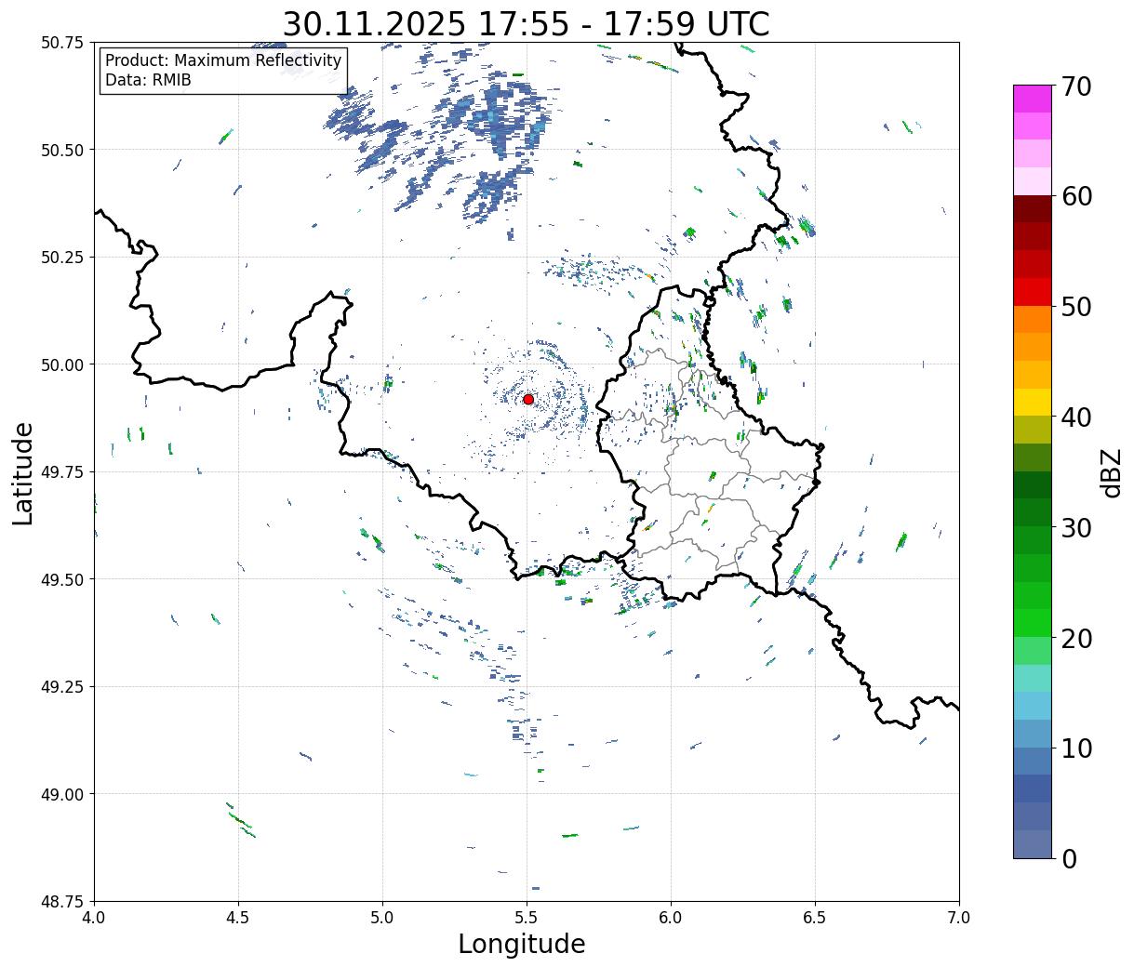Select the 'Data: RMIB' text line
This screenshot has width=1134, height=967.
[x=148, y=81]
